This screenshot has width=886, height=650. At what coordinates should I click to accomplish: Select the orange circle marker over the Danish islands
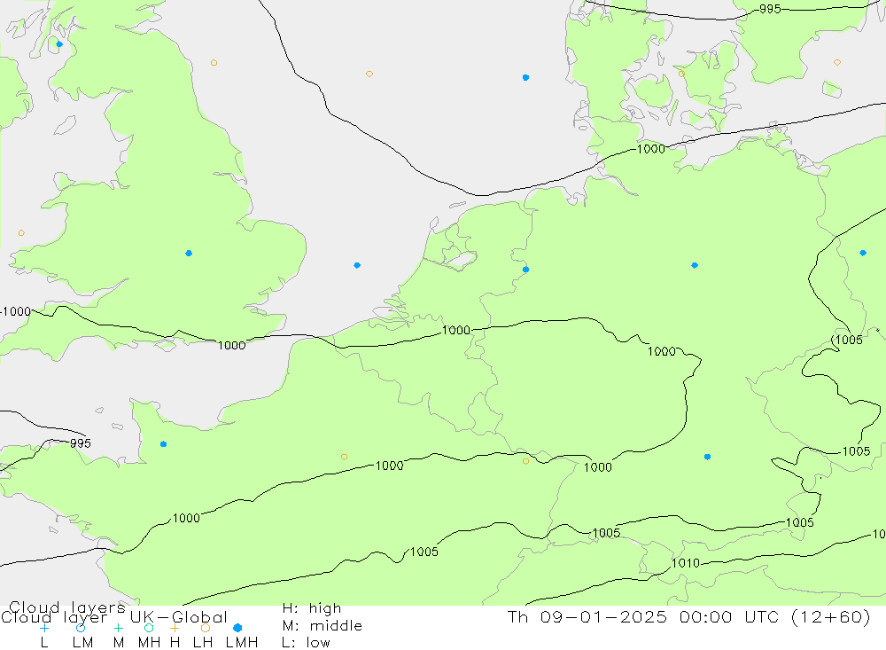681,74
